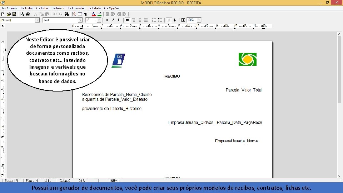Justify the paragraph text

pos(146,20)
